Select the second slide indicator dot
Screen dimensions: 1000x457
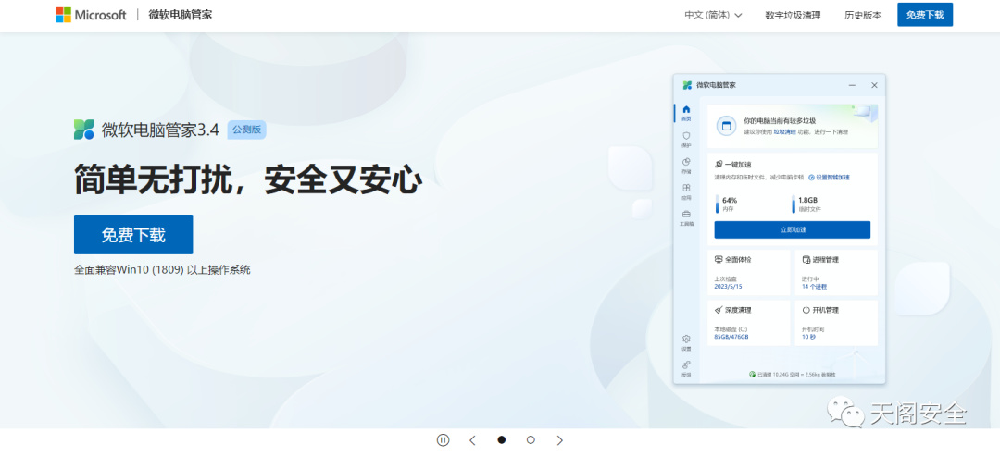coord(531,439)
